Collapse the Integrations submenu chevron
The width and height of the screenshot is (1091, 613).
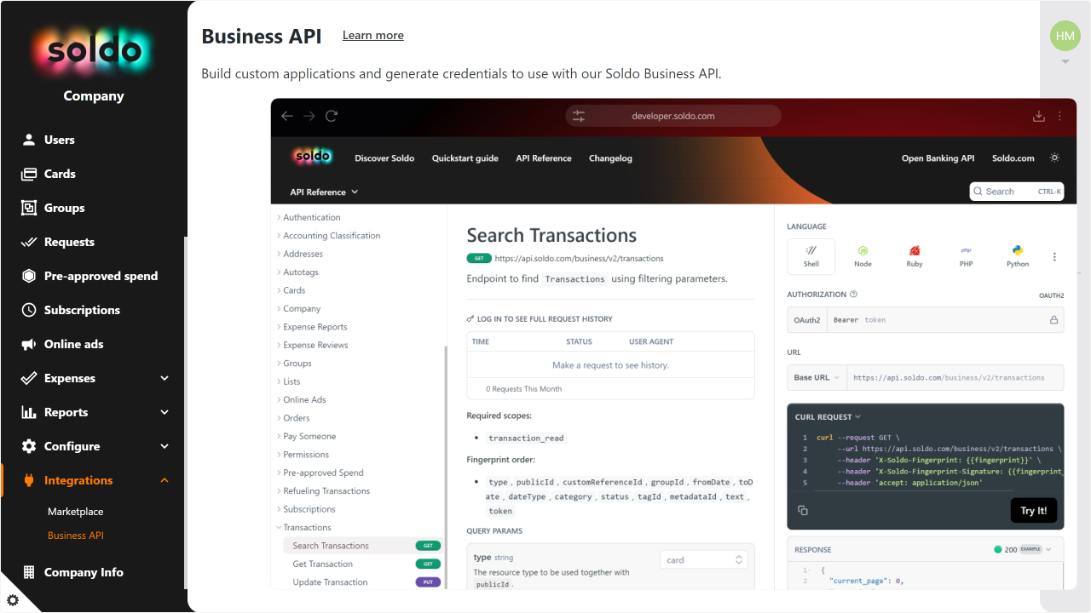(165, 480)
